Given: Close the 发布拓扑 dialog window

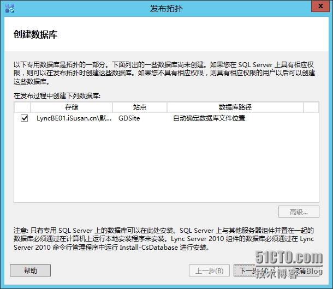Looking at the screenshot, I should [320, 6].
